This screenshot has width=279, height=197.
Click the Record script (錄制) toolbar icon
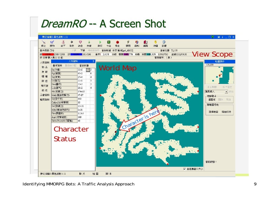tap(137, 42)
